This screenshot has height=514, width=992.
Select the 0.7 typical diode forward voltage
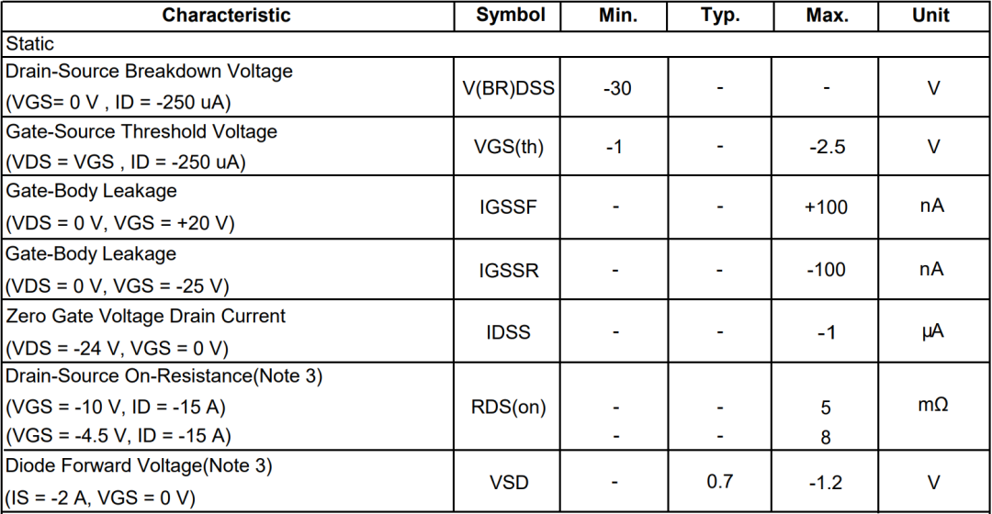(x=720, y=480)
